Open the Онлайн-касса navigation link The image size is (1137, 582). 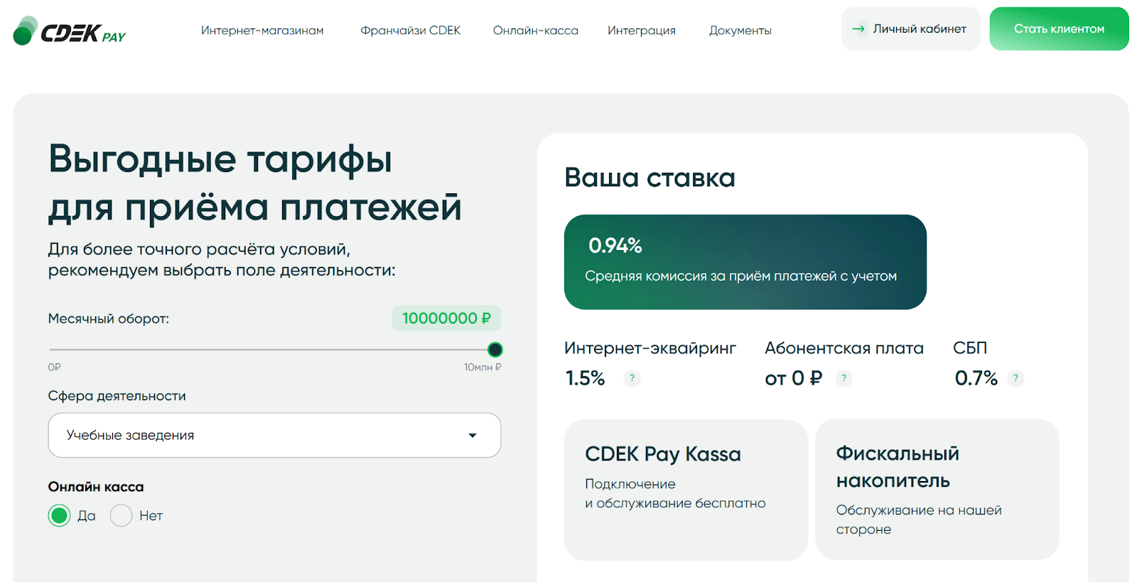point(535,31)
